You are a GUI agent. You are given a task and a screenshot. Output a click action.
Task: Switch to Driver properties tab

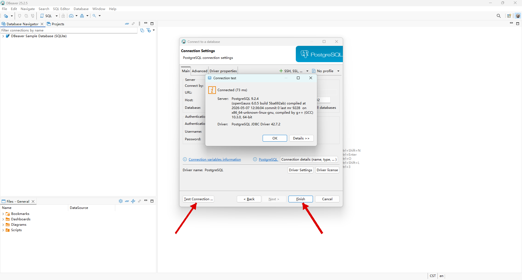[223, 71]
